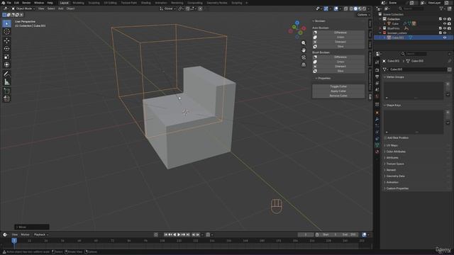The image size is (454, 255).
Task: Switch perspective/orthographic grid icon
Action: 304,64
